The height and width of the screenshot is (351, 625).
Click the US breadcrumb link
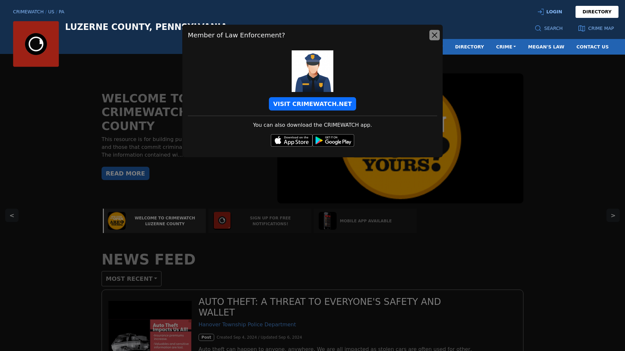tap(51, 12)
